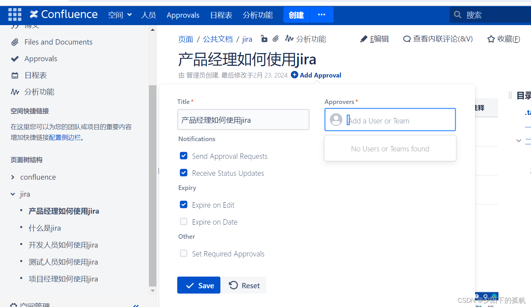Click the Save button
The image size is (531, 307).
[x=199, y=285]
